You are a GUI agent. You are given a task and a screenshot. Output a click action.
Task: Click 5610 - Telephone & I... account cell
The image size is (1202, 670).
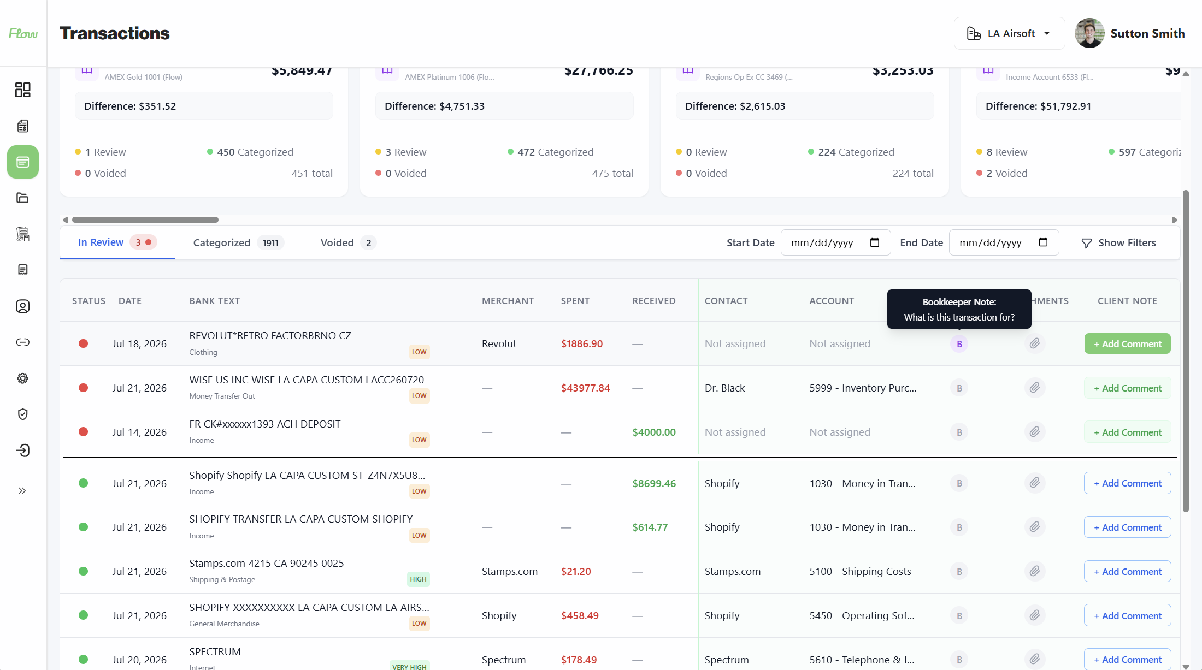tap(862, 660)
